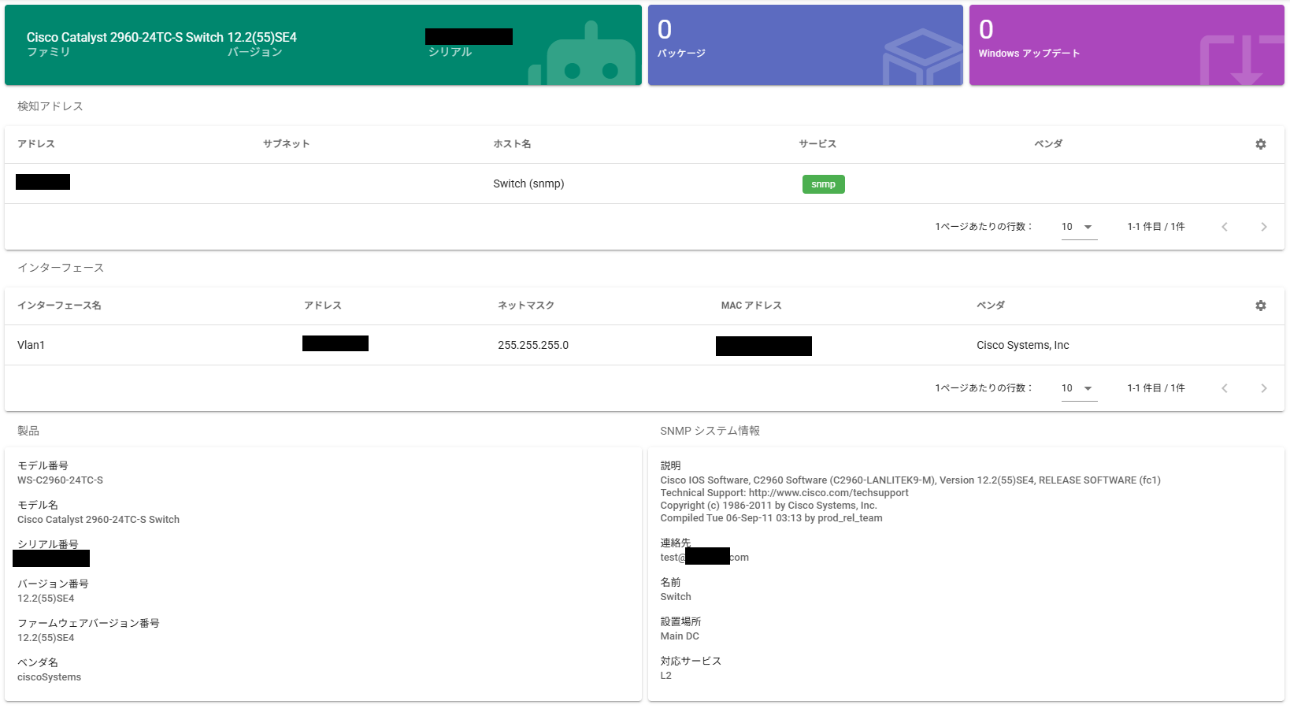
Task: Click the package box icon on blue card
Action: [920, 59]
